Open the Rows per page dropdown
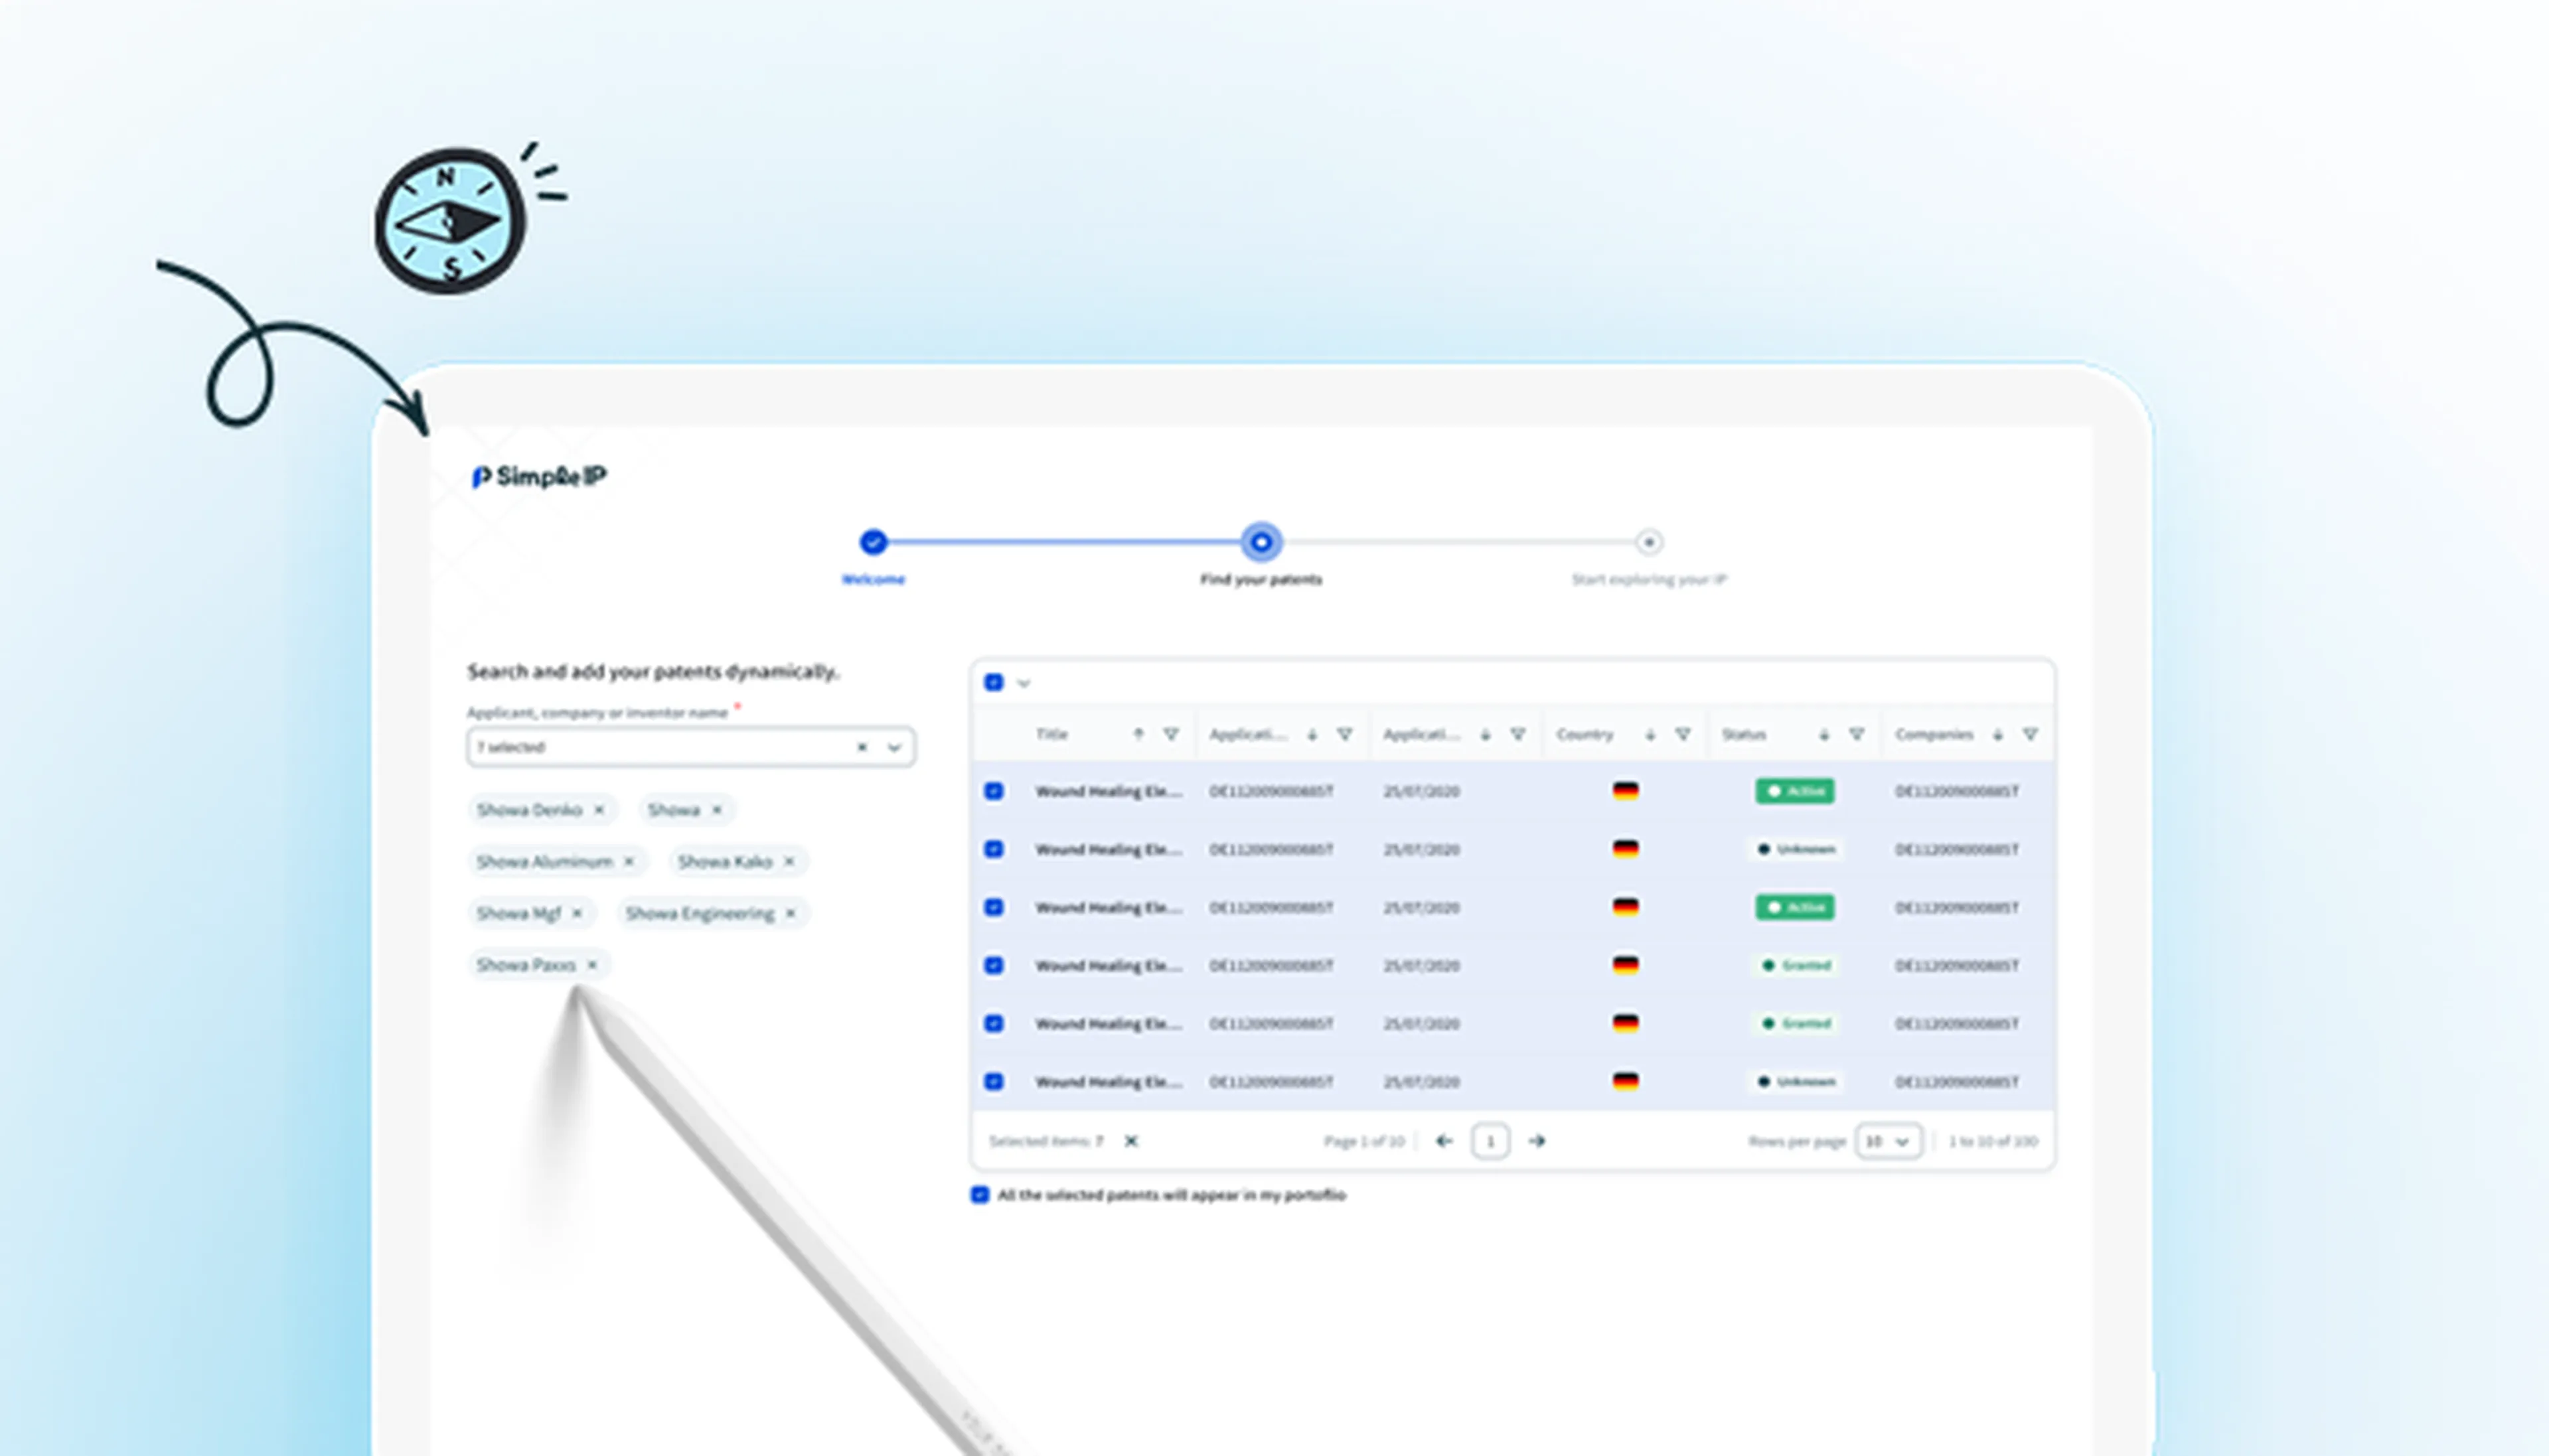Screen dimensions: 2549x1456 point(1888,1141)
